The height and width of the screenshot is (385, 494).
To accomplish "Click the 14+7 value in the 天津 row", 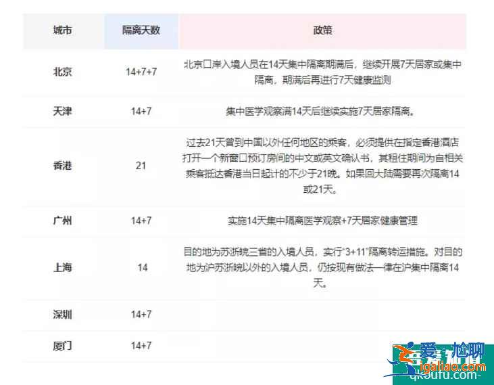I will (141, 112).
